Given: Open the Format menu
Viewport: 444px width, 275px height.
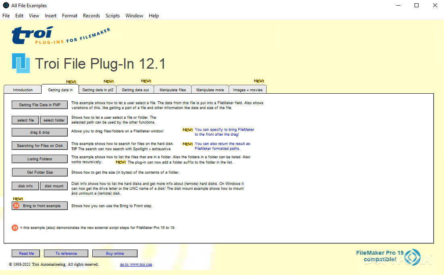Looking at the screenshot, I should [70, 16].
